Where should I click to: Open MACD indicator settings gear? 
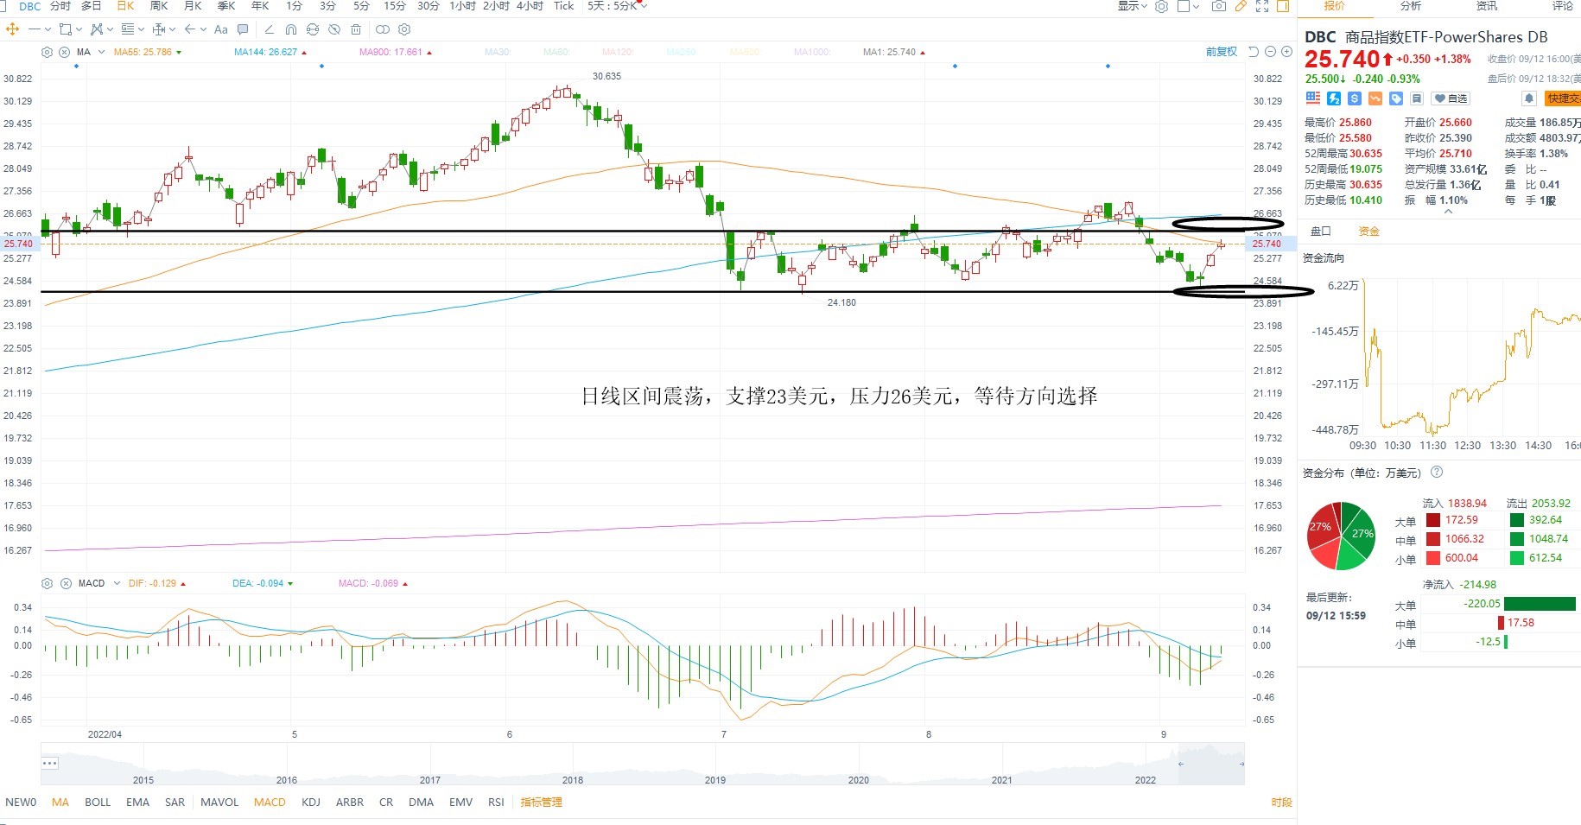point(48,583)
